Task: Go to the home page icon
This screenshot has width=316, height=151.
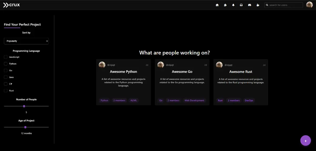Action: [217, 5]
